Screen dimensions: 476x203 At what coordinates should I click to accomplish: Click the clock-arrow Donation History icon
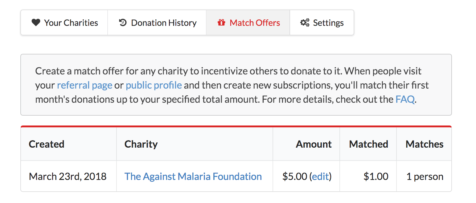tap(123, 22)
